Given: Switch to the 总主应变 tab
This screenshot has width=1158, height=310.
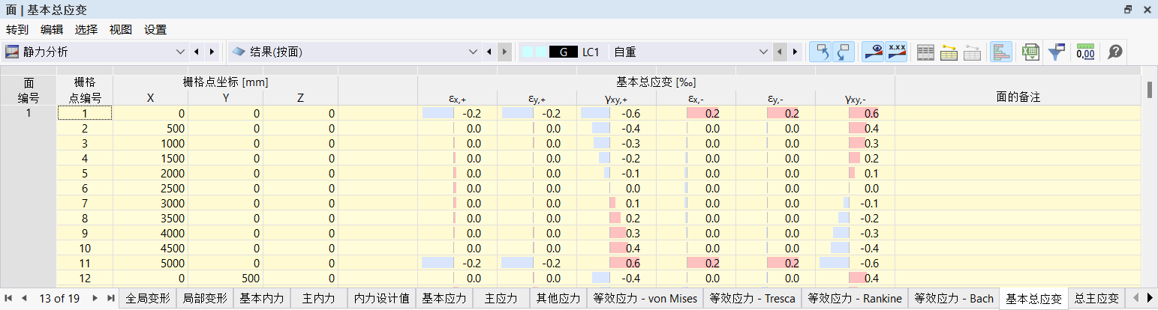Looking at the screenshot, I should click(1096, 298).
